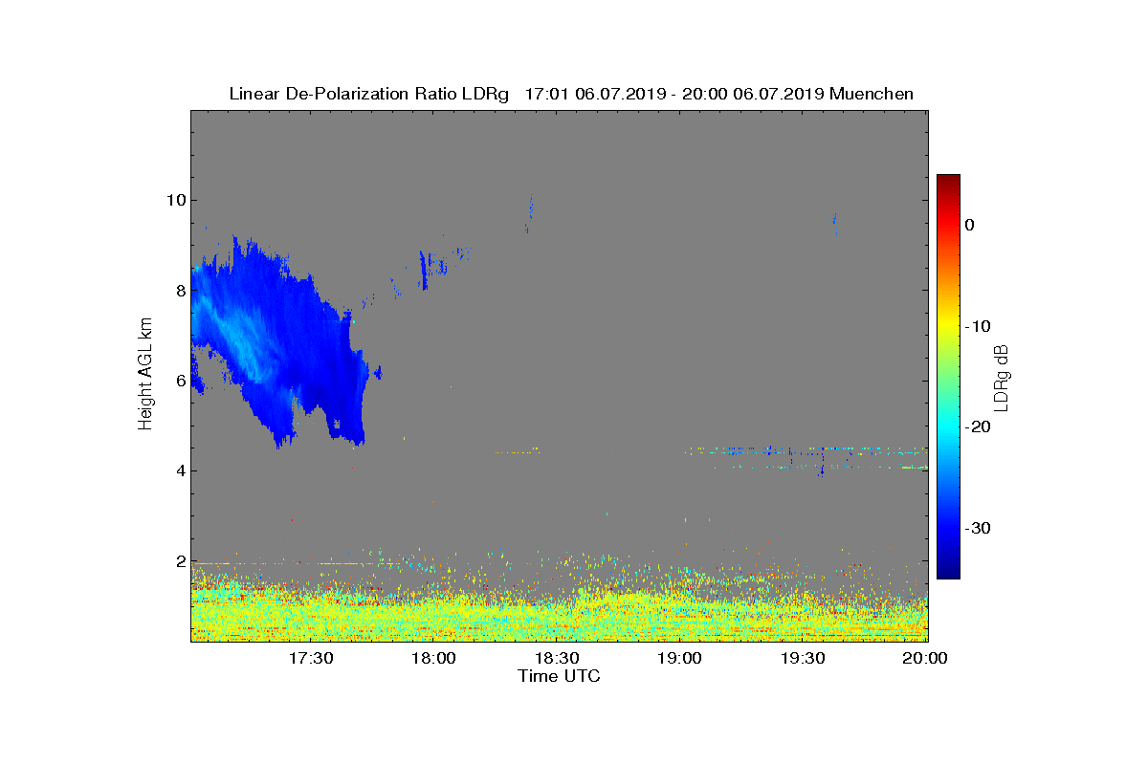Click the 20:00 time axis label

point(926,659)
